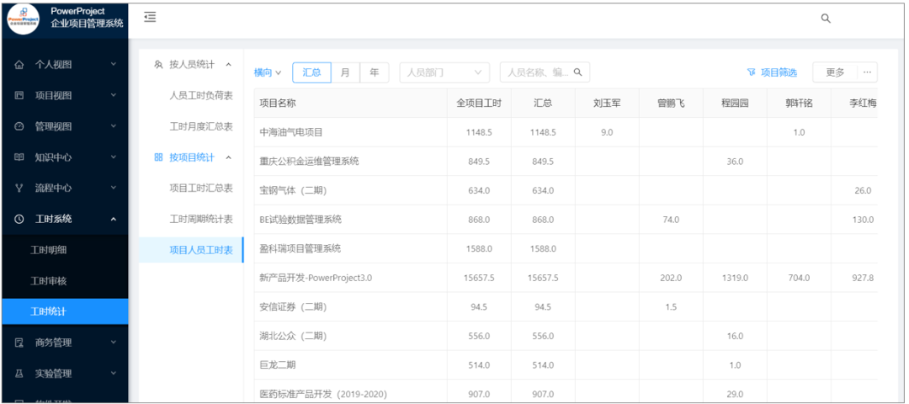The width and height of the screenshot is (909, 404).
Task: Select 工时审核 in the left sidebar
Action: click(x=49, y=280)
